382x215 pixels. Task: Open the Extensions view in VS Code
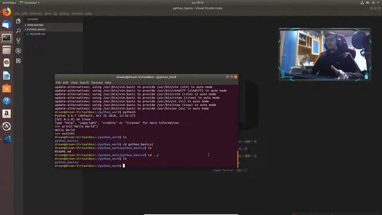(x=18, y=61)
